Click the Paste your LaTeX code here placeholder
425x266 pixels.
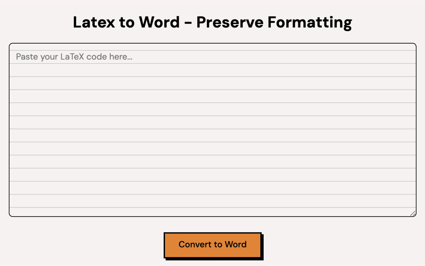click(x=74, y=57)
